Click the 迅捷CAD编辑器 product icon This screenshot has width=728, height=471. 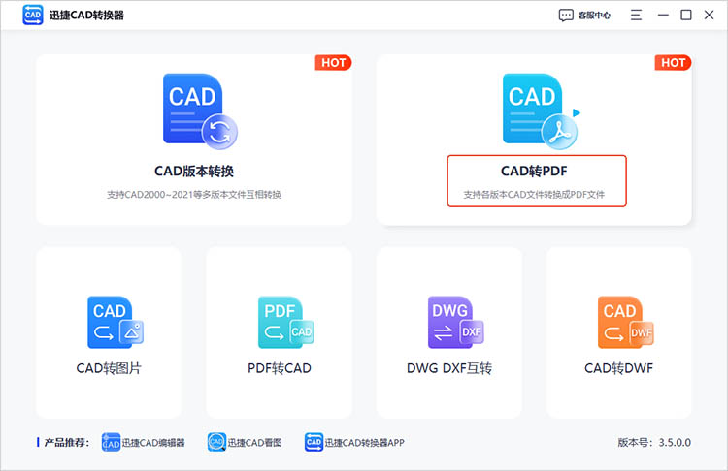click(x=111, y=442)
